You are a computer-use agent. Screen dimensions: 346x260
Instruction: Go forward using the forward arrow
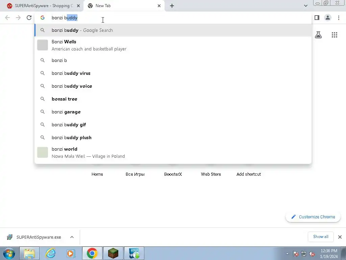click(18, 18)
